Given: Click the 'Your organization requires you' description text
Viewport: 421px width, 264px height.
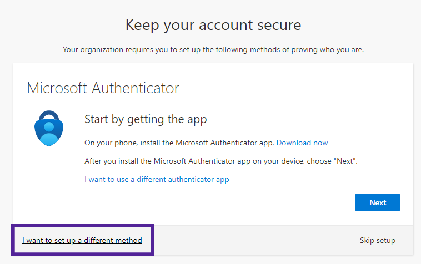Looking at the screenshot, I should point(213,49).
